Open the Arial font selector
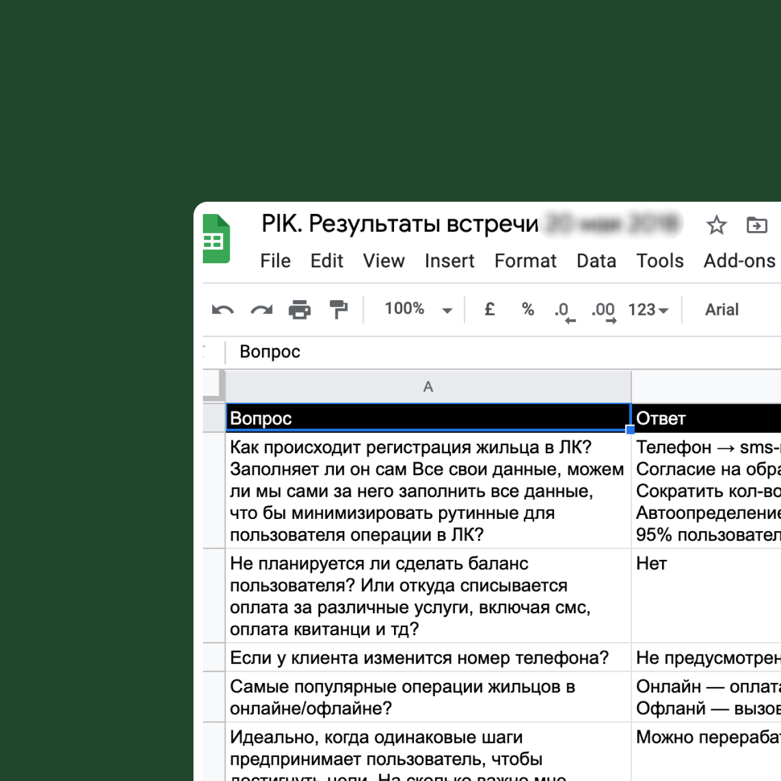The image size is (781, 781). click(x=722, y=310)
